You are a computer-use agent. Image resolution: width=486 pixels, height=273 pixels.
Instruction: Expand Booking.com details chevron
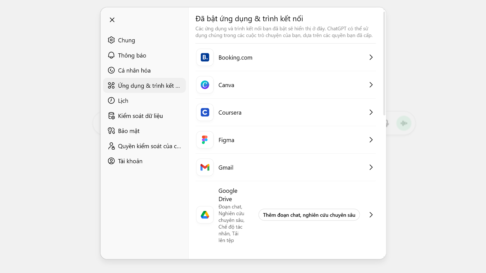tap(371, 57)
